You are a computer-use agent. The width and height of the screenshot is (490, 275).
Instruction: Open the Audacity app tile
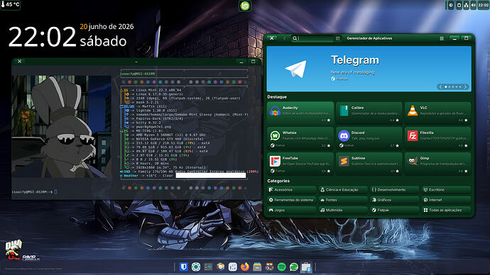pyautogui.click(x=300, y=113)
